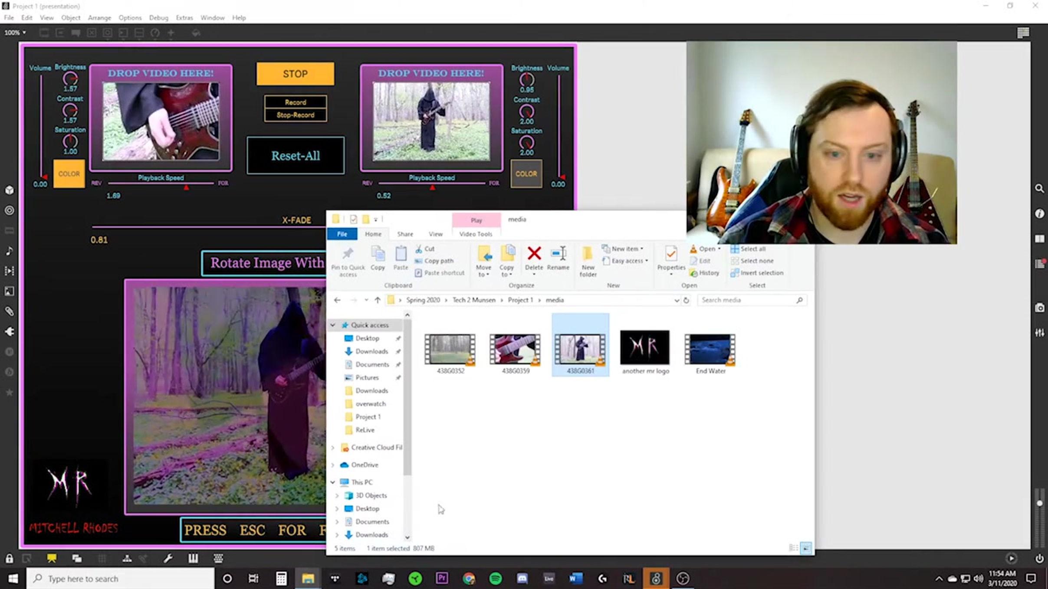Switch to Share tab in File Explorer
The image size is (1048, 589).
point(405,234)
